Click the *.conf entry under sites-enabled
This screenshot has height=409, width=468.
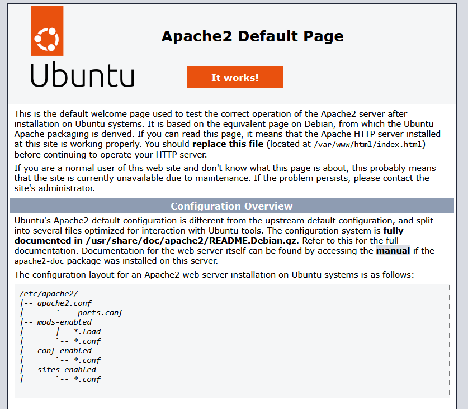[87, 379]
